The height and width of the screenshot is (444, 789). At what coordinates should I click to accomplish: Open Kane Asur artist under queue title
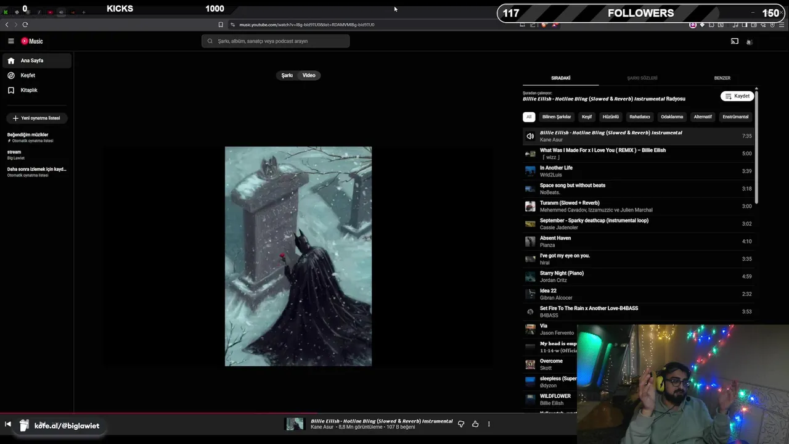(x=551, y=140)
